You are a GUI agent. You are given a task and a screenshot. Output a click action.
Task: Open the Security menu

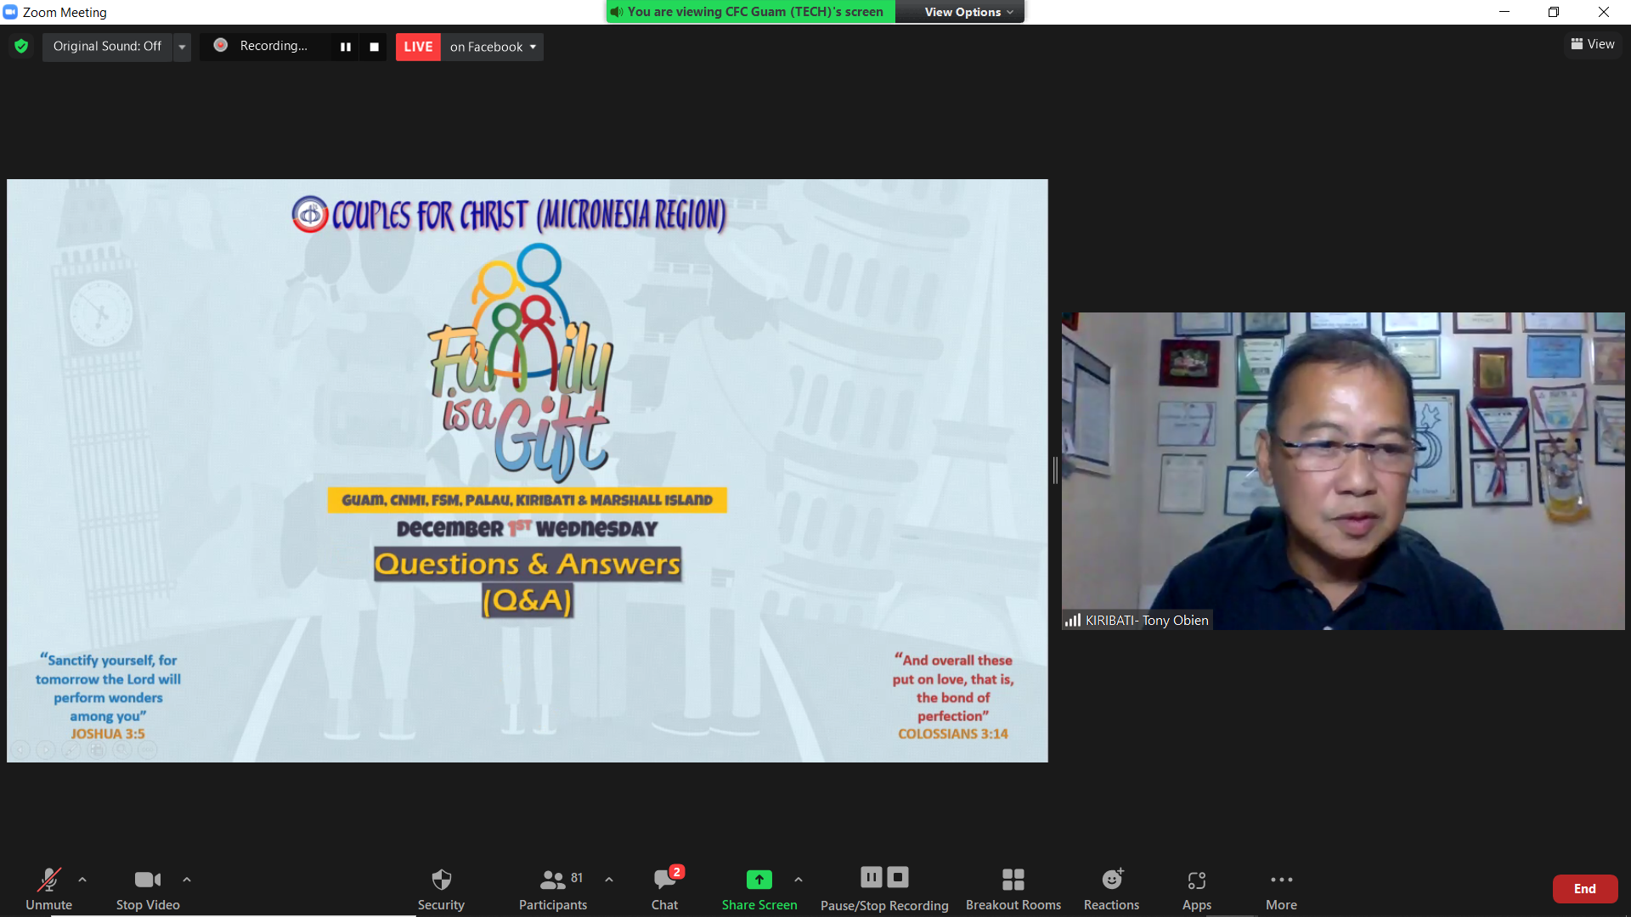[x=441, y=888]
